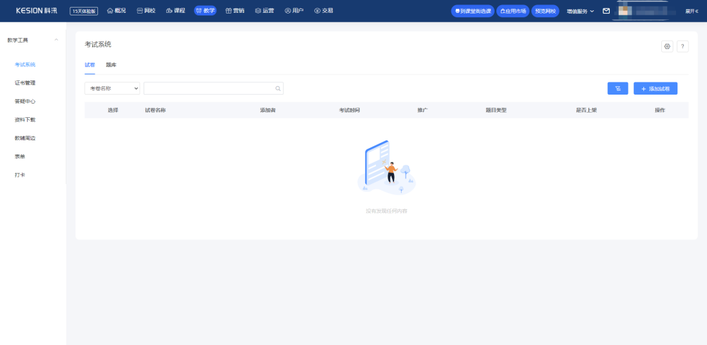This screenshot has width=707, height=345.
Task: Open the 概况 overview menu
Action: [x=117, y=11]
